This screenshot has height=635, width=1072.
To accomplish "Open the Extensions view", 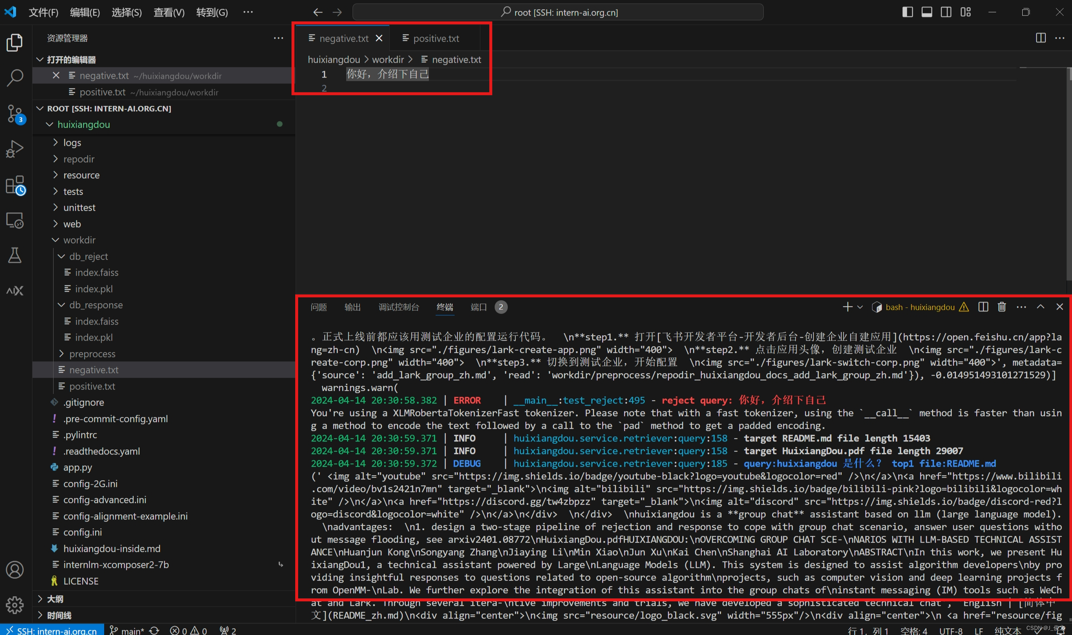I will [x=16, y=185].
